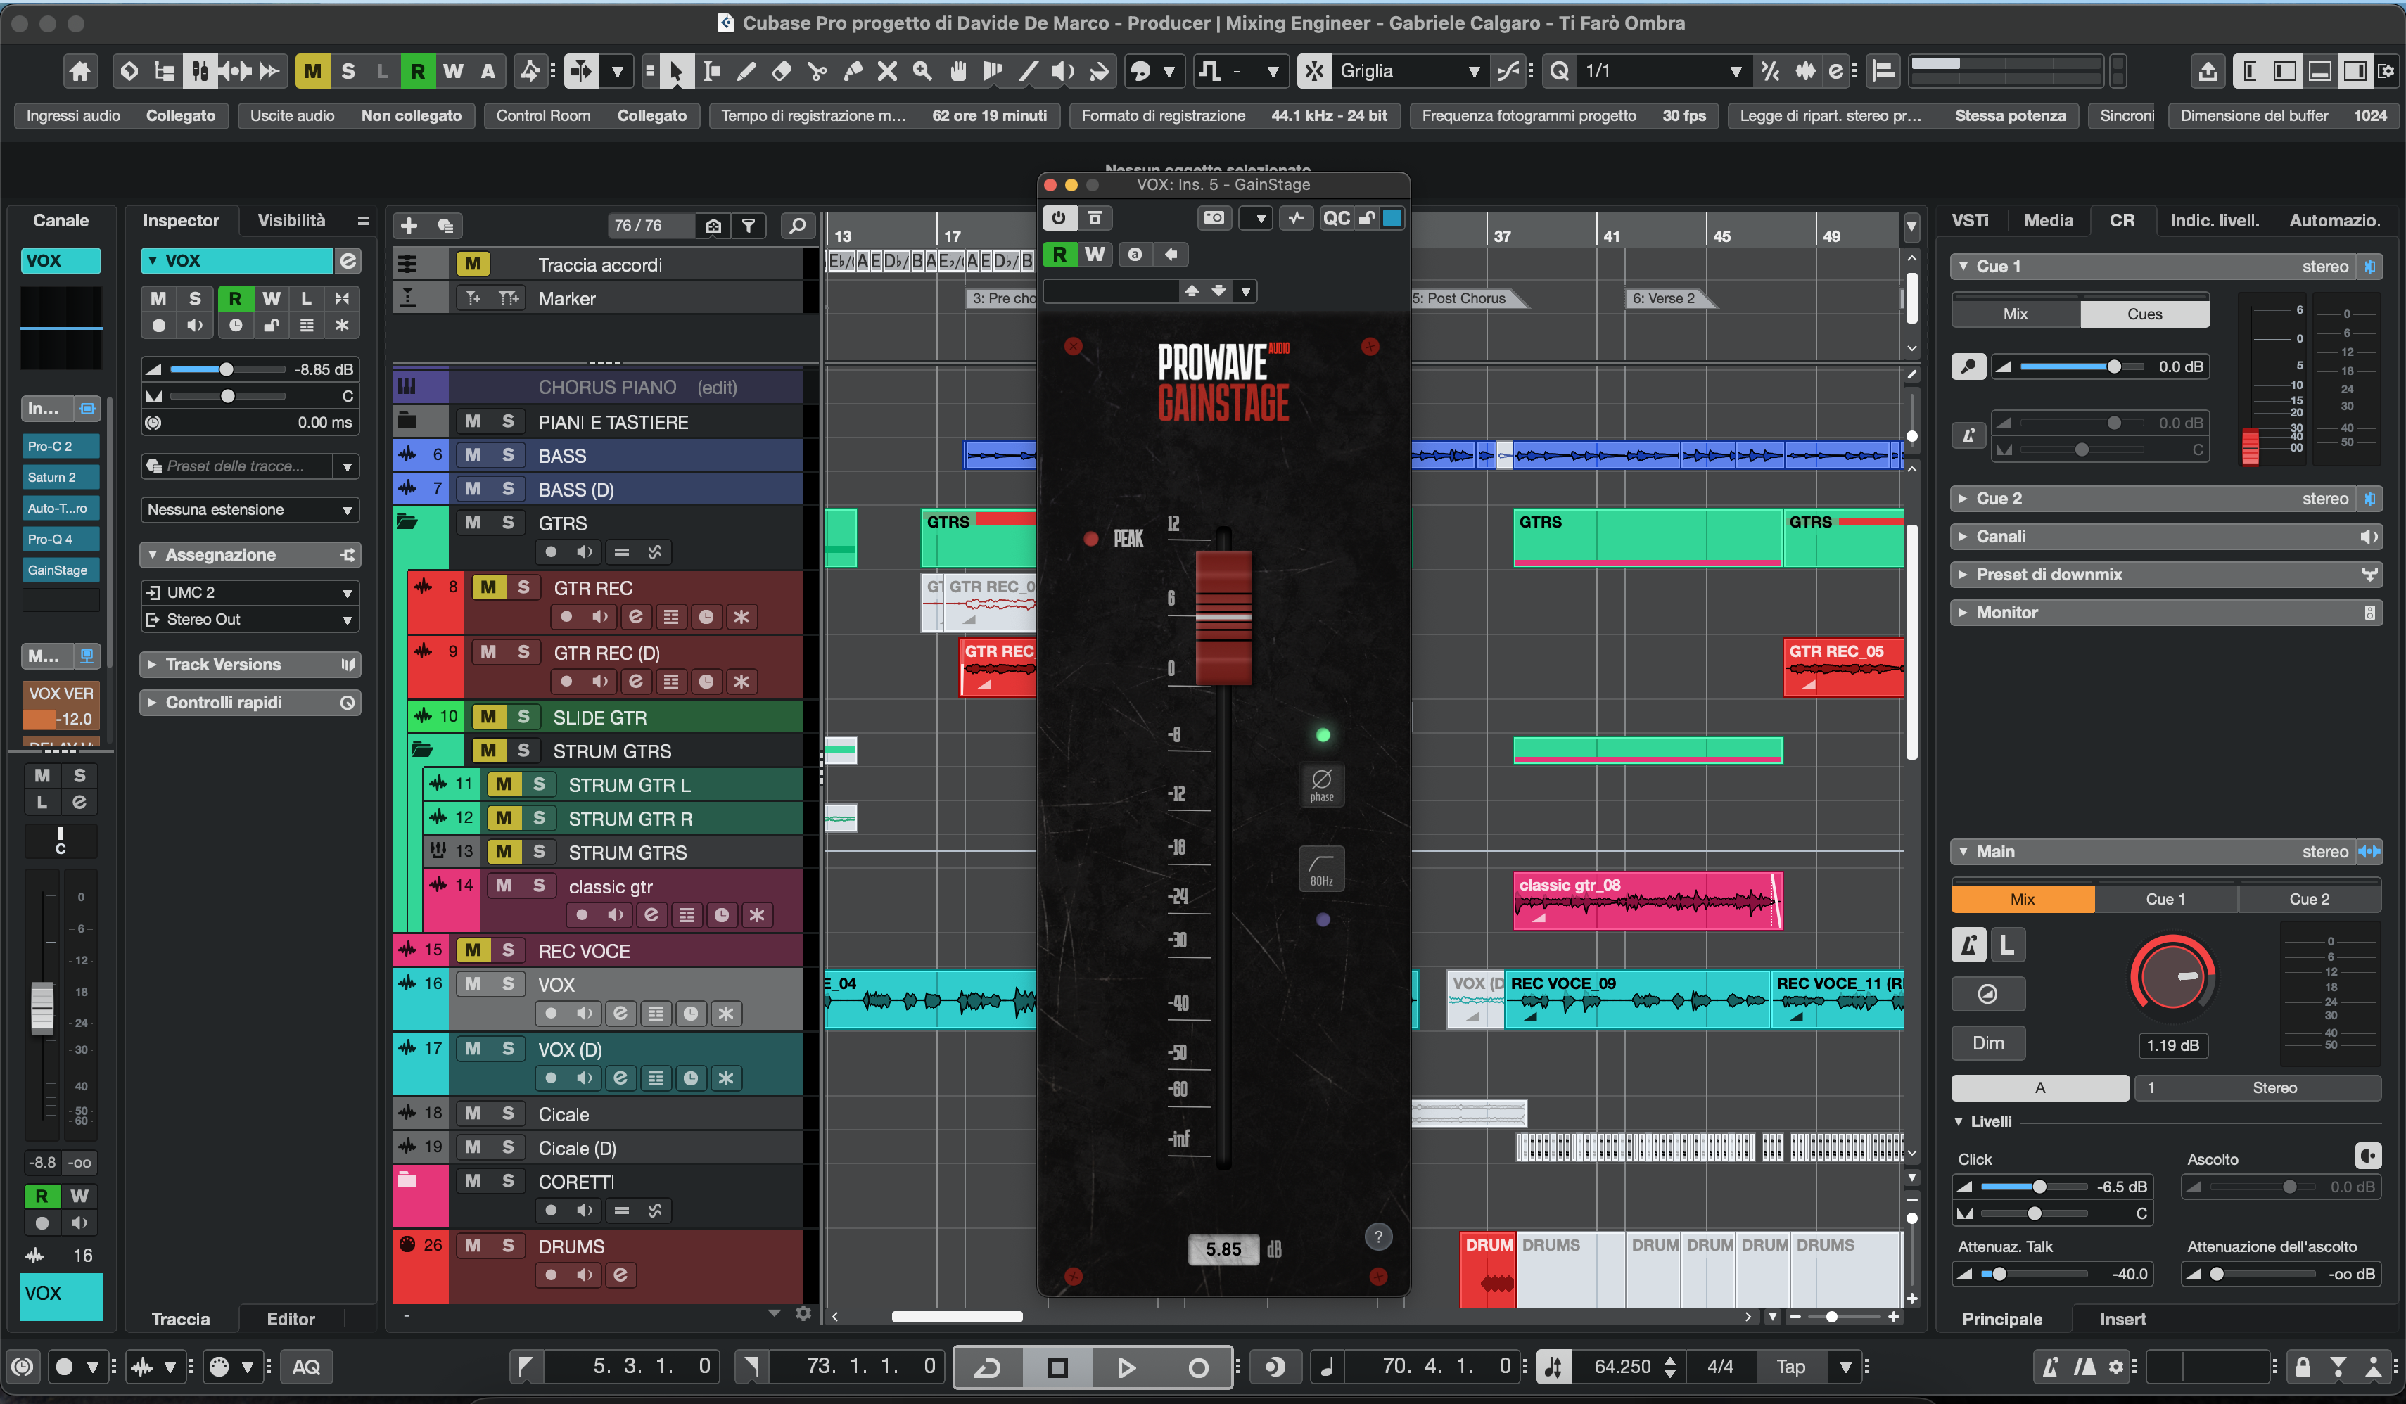Select the Zoom magnifier tool
Viewport: 2406px width, 1404px height.
922,70
